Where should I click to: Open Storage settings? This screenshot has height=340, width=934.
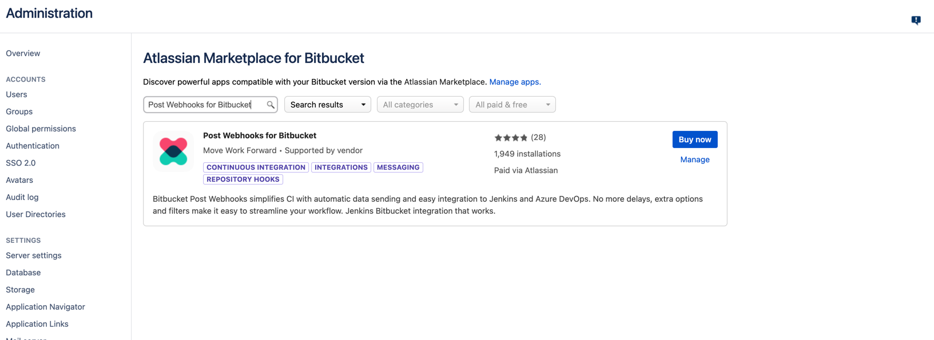pyautogui.click(x=21, y=290)
